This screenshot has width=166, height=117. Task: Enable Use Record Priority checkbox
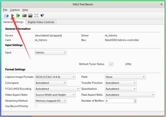(x=36, y=106)
